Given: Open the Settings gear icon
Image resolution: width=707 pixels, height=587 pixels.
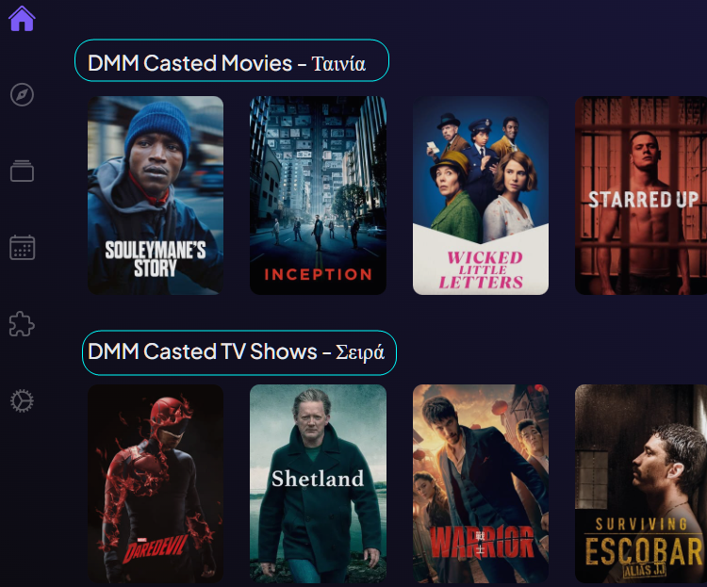Looking at the screenshot, I should [x=22, y=400].
